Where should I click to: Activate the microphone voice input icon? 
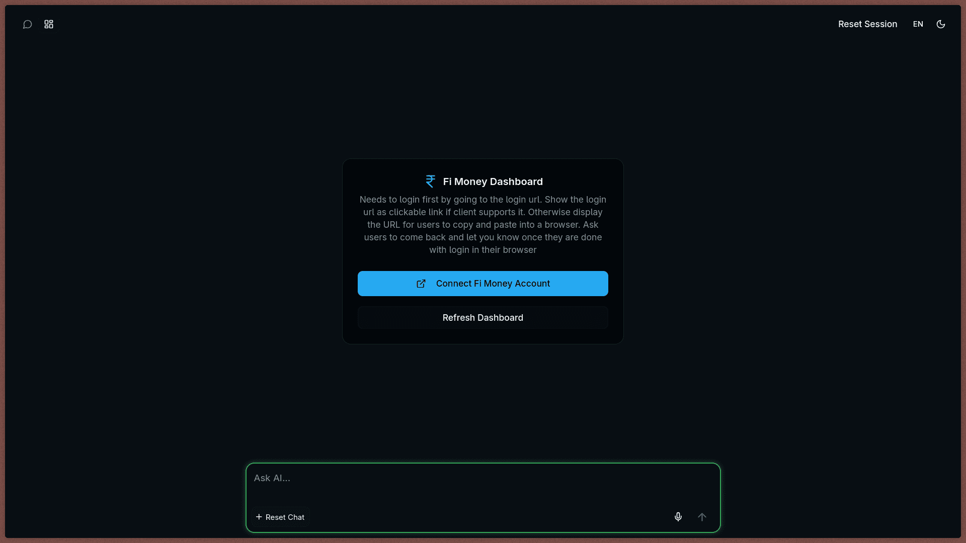[678, 517]
